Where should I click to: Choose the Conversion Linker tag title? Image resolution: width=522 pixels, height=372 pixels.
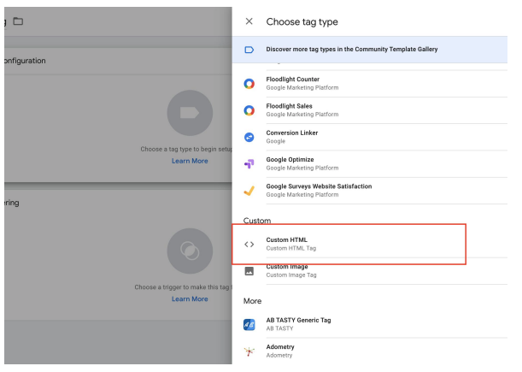click(292, 133)
